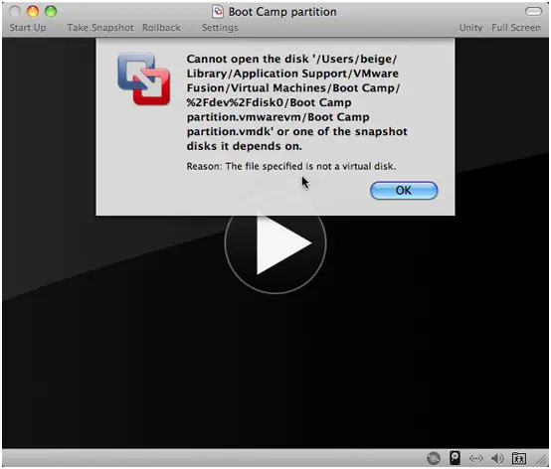
Task: Start the virtual machine with play button
Action: tap(275, 242)
